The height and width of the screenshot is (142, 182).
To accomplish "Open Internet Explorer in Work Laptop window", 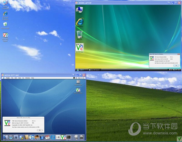I will pyautogui.click(x=79, y=22).
